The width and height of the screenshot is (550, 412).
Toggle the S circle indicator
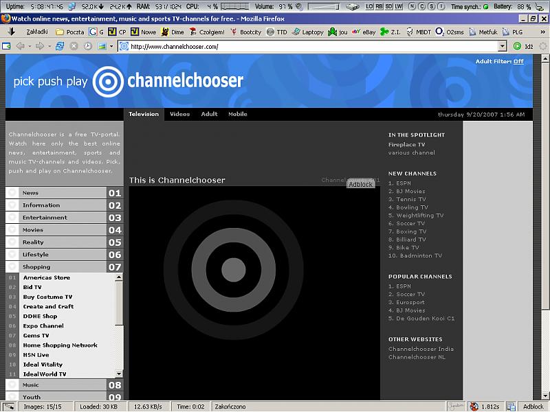coord(432,6)
